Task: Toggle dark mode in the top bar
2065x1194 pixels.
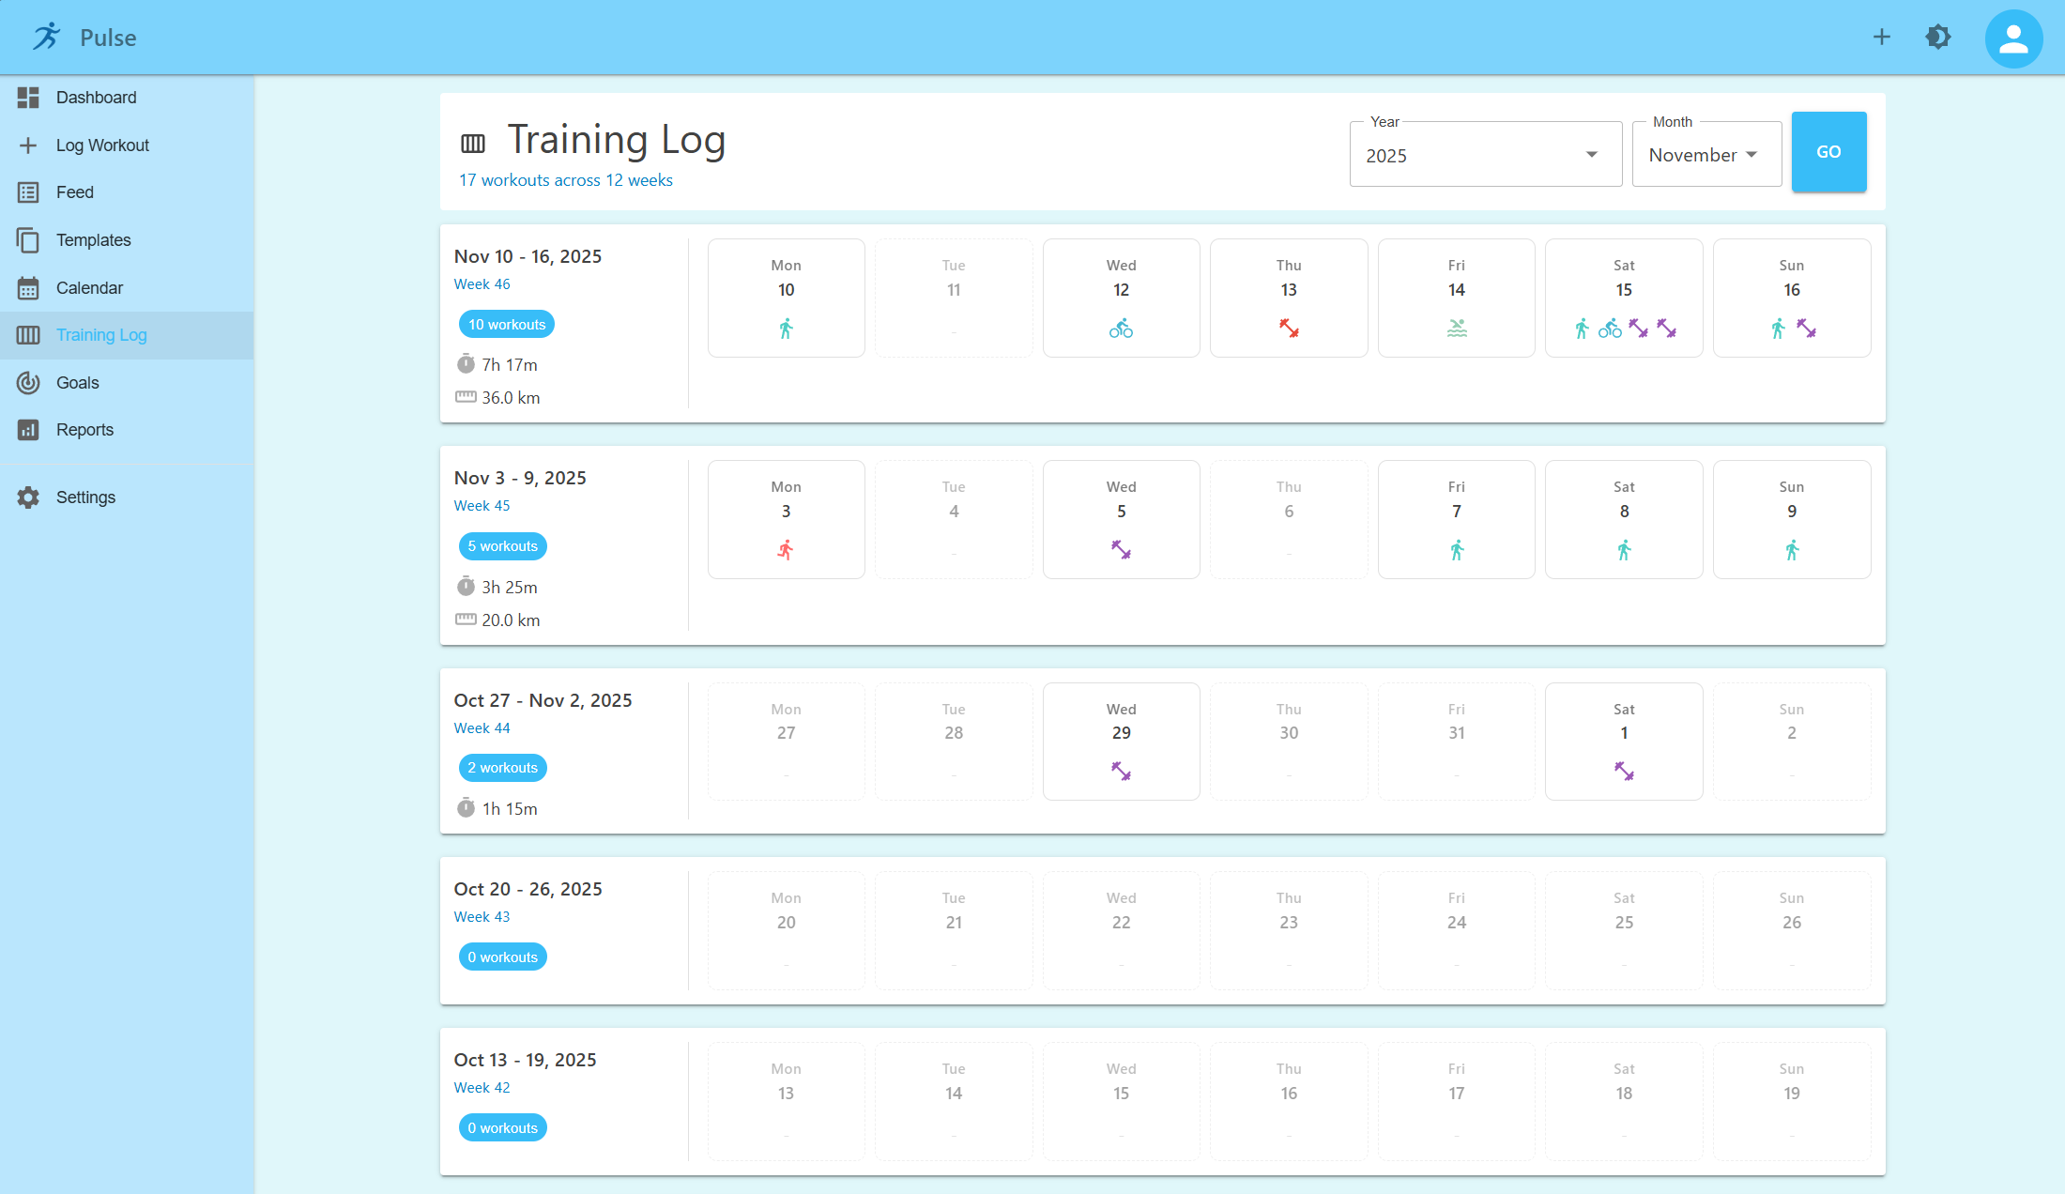Action: 1938,37
